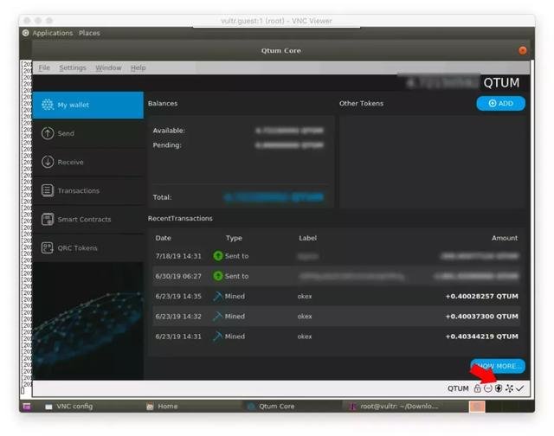Click the QRC Tokens sidebar icon

(48, 247)
